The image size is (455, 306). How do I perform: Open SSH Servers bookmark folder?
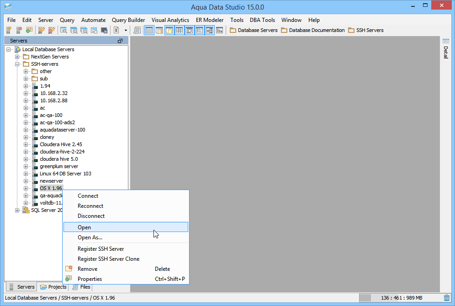(366, 30)
